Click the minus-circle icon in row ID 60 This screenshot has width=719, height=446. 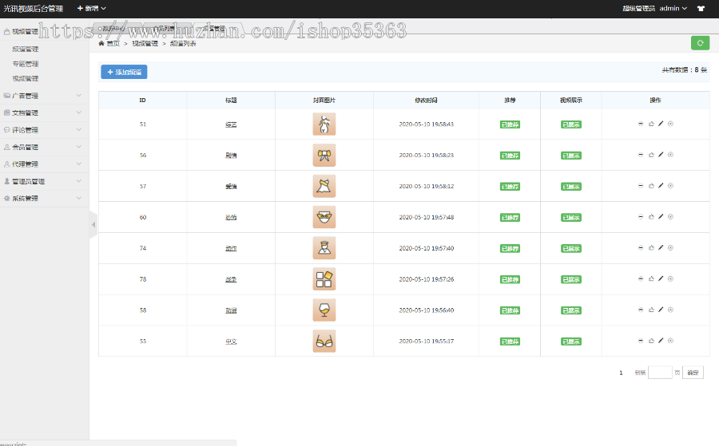pos(641,217)
